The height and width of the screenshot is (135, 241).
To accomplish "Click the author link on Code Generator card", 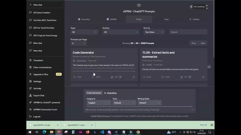I will pos(81,61).
